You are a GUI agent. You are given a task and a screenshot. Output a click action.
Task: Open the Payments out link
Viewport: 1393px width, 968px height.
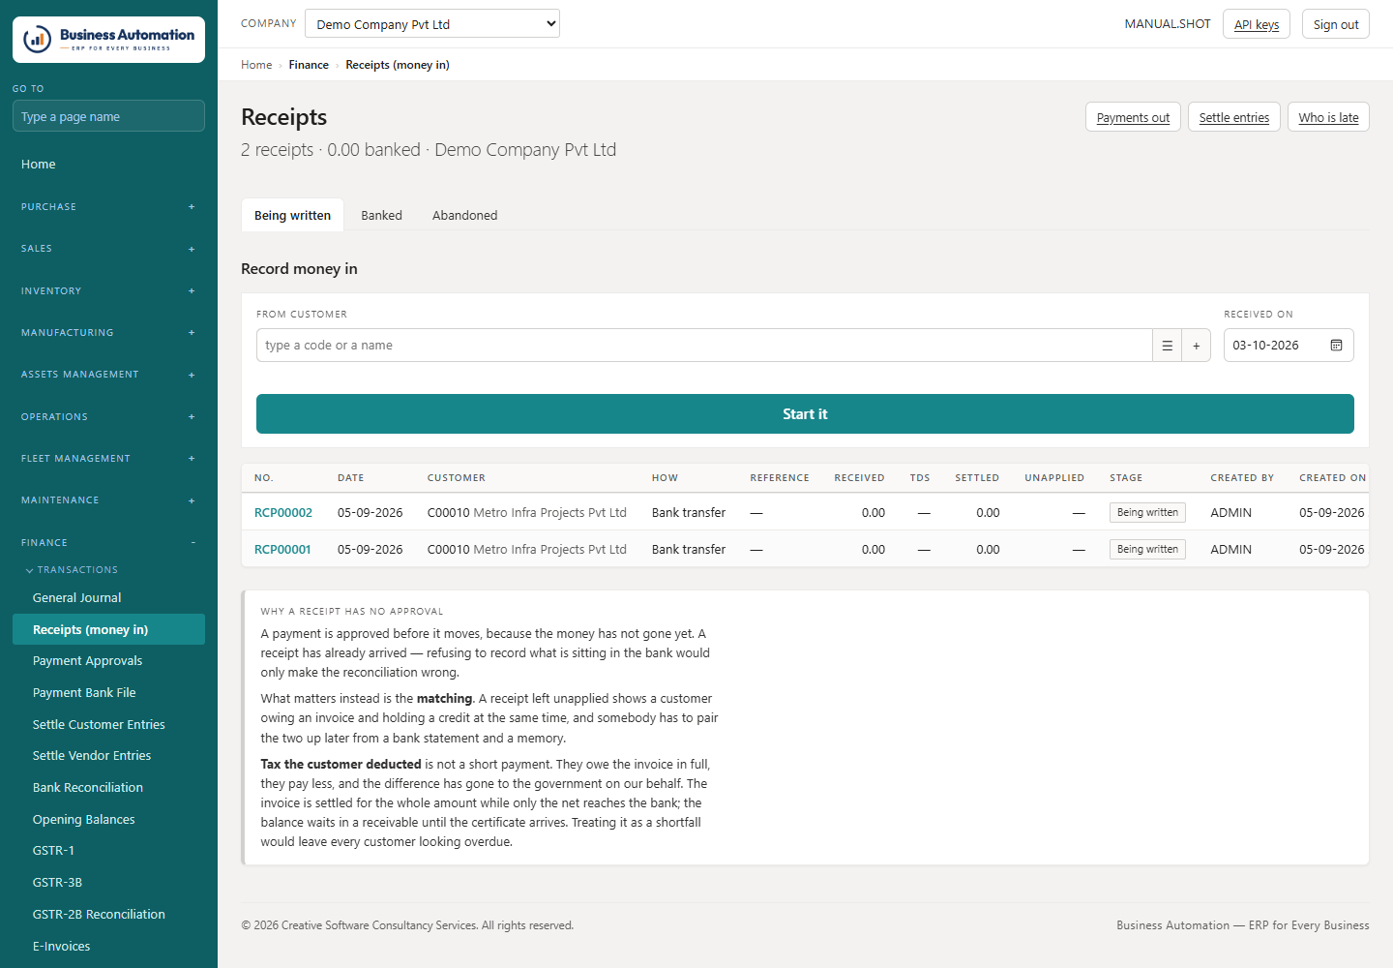tap(1133, 117)
